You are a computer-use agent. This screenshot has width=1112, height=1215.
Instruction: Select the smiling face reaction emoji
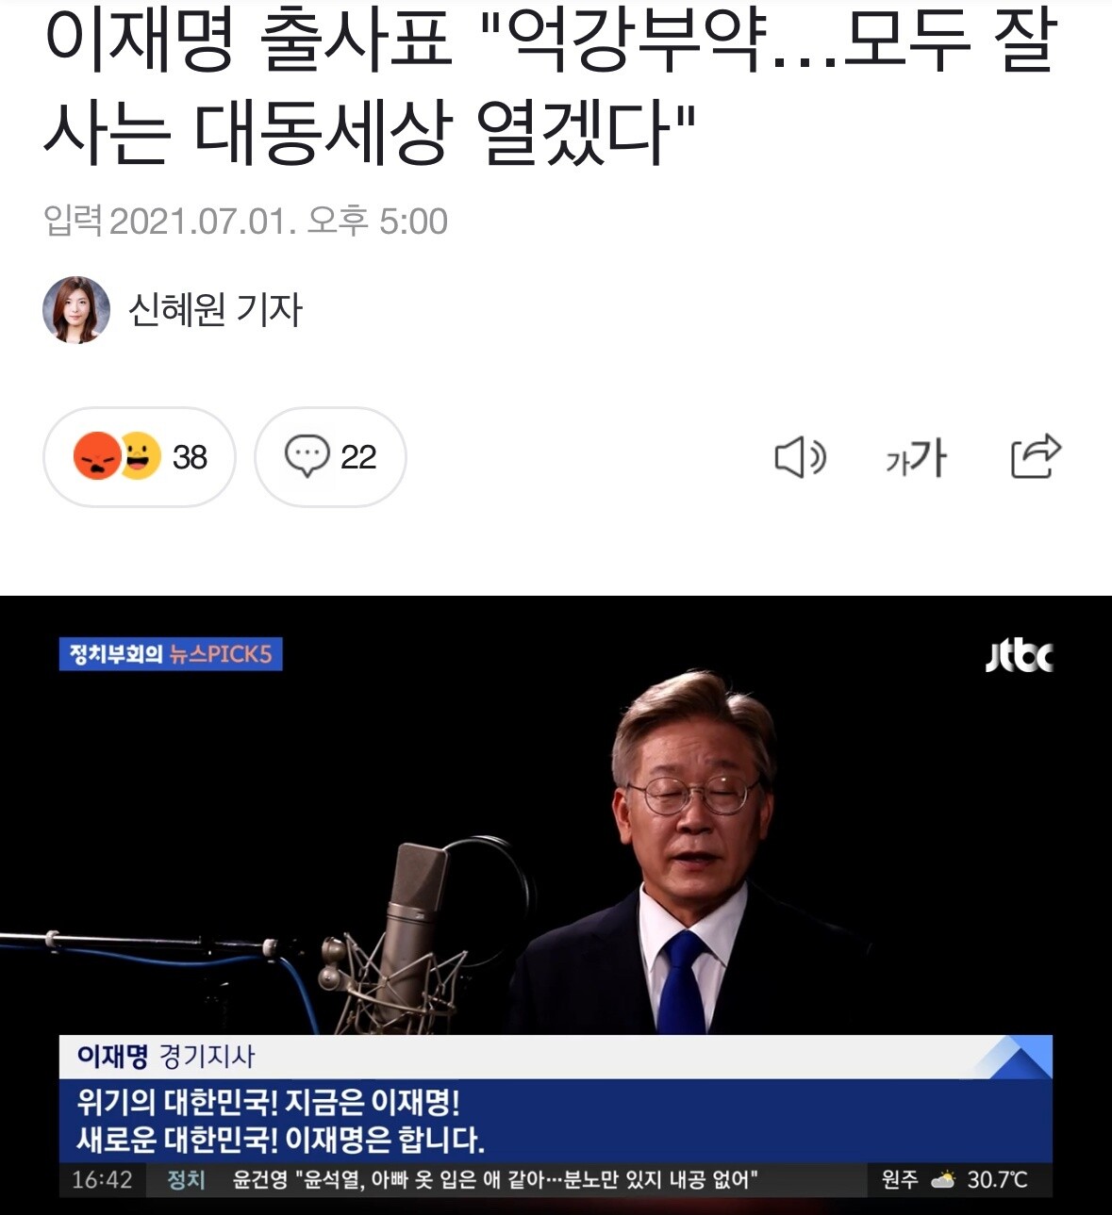(140, 456)
